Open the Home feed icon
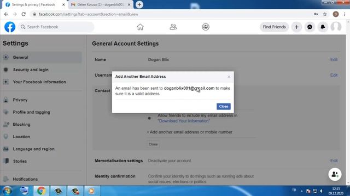The image size is (350, 196). point(140,27)
